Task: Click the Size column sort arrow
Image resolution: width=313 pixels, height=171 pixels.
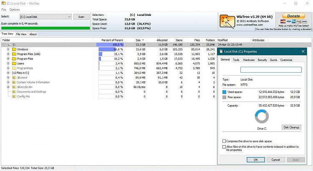Action: 143,40
